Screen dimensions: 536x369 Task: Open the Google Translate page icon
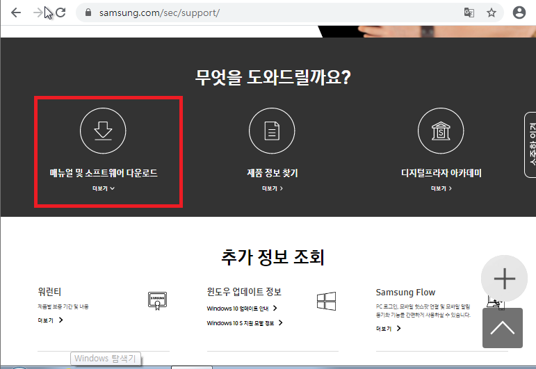(469, 13)
